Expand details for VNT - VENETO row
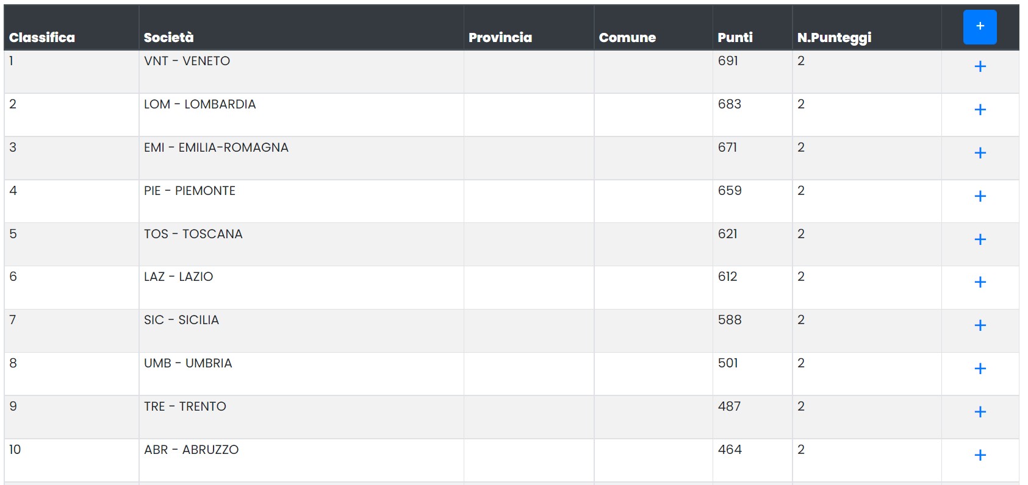This screenshot has width=1028, height=485. click(980, 66)
